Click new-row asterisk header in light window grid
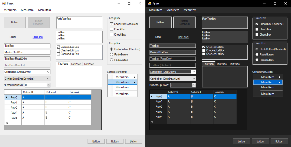The width and height of the screenshot is (291, 147). [x=13, y=123]
